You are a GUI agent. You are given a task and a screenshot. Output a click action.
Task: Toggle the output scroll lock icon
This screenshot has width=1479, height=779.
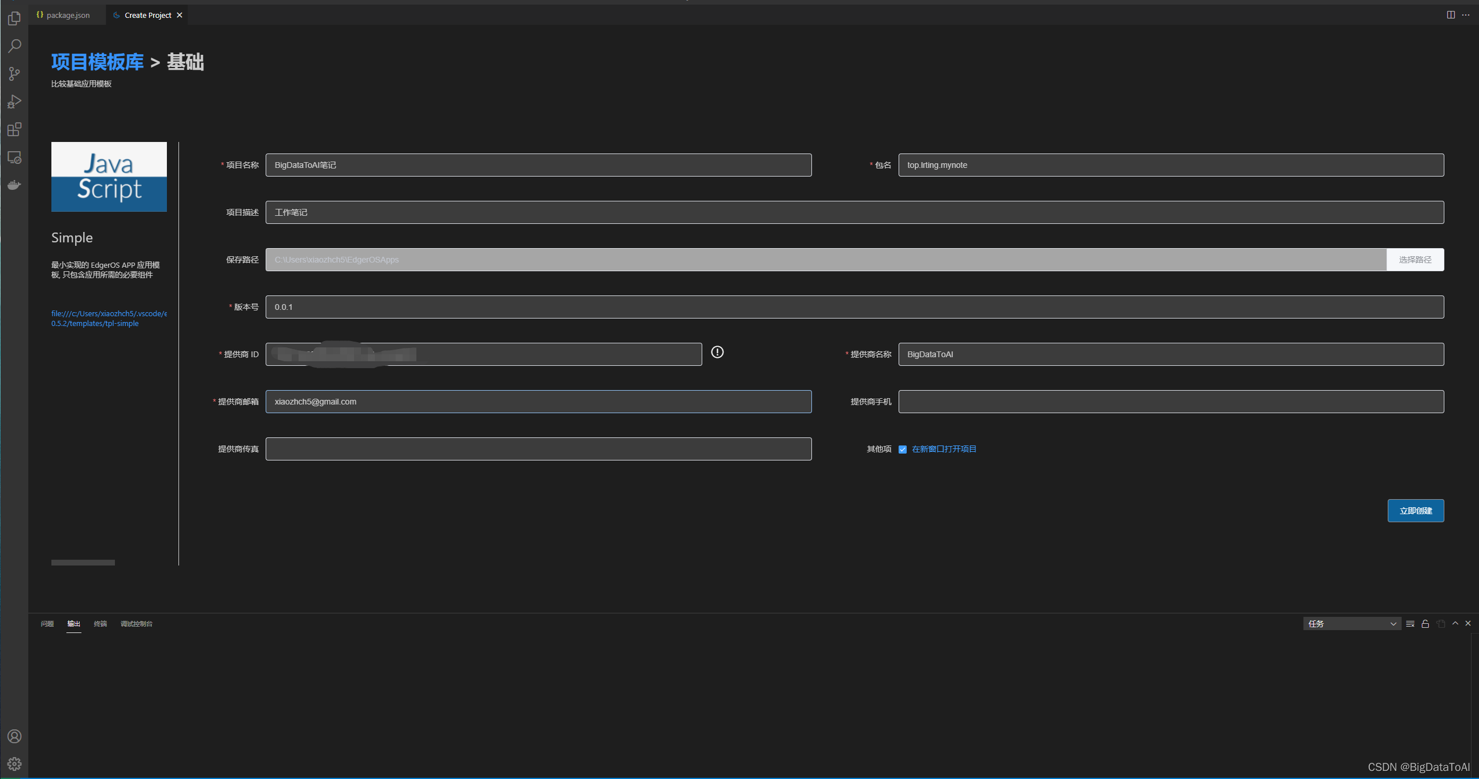[1425, 624]
